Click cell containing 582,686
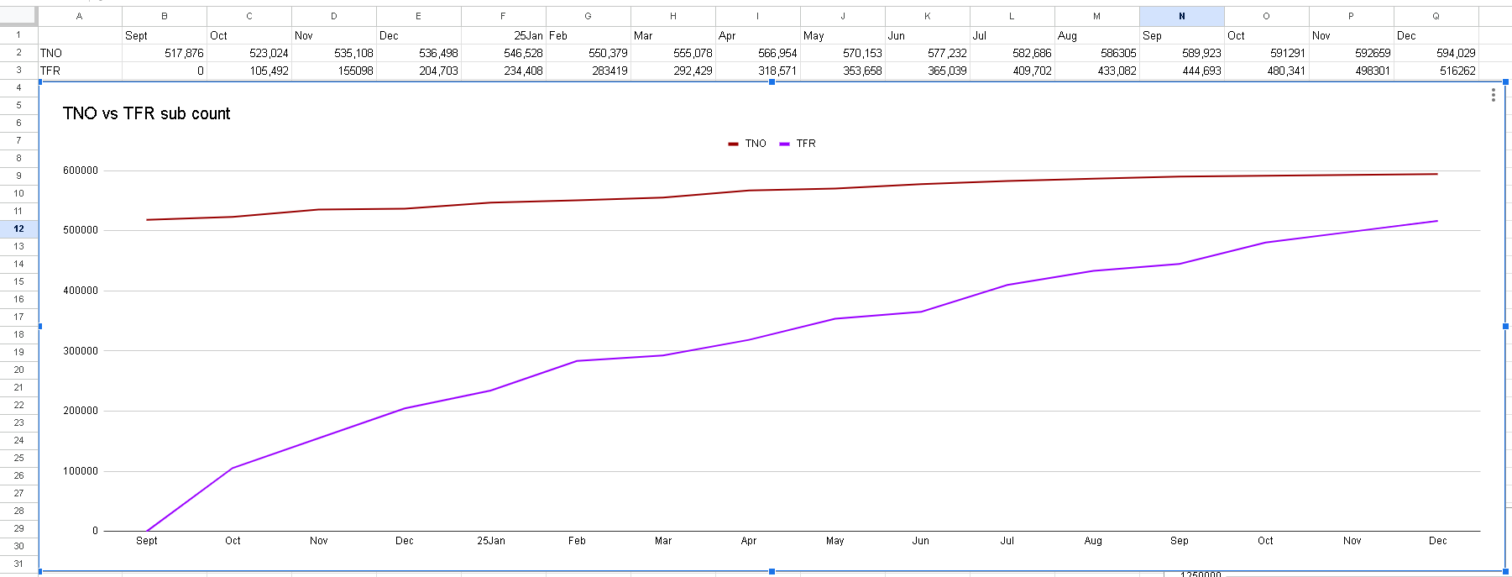 tap(1012, 53)
